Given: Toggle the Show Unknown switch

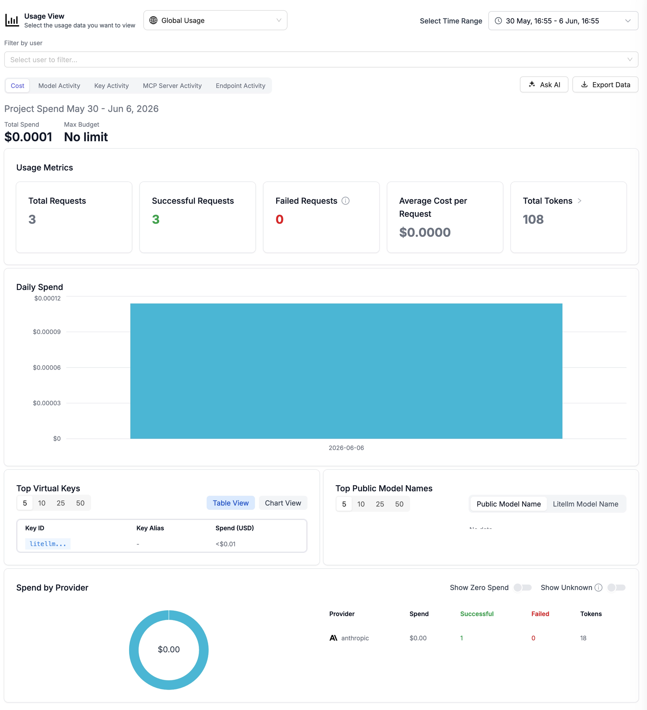Looking at the screenshot, I should tap(616, 587).
